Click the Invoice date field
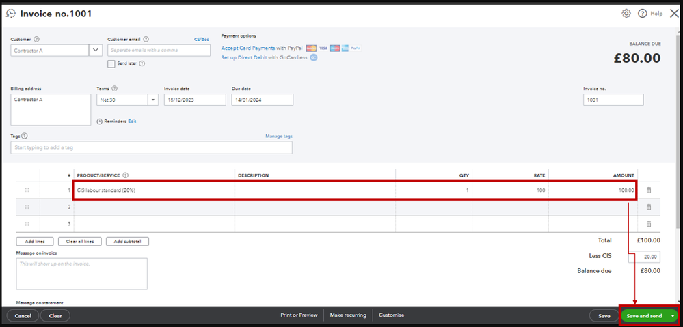This screenshot has width=683, height=327. point(195,100)
